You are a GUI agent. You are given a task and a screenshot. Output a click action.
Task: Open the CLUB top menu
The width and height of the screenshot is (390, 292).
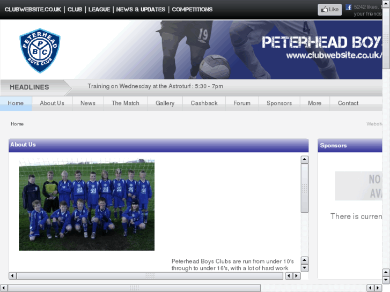click(75, 10)
